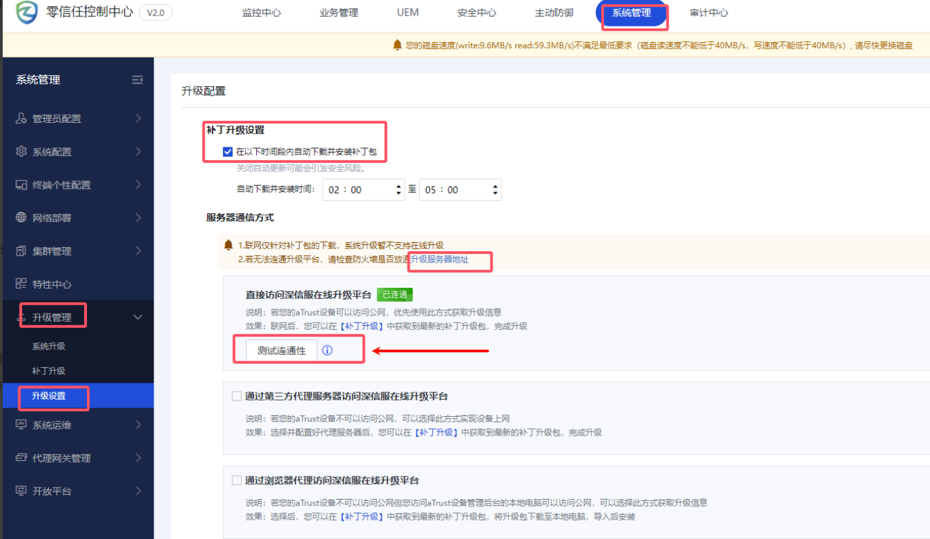Enable third-party proxy server access checkbox
Screen dimensions: 930x539
tap(236, 396)
